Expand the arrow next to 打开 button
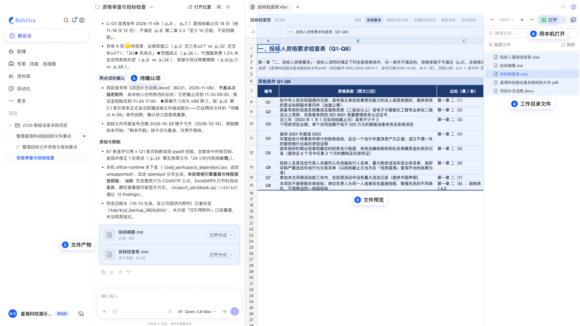580x326 pixels. (x=563, y=20)
